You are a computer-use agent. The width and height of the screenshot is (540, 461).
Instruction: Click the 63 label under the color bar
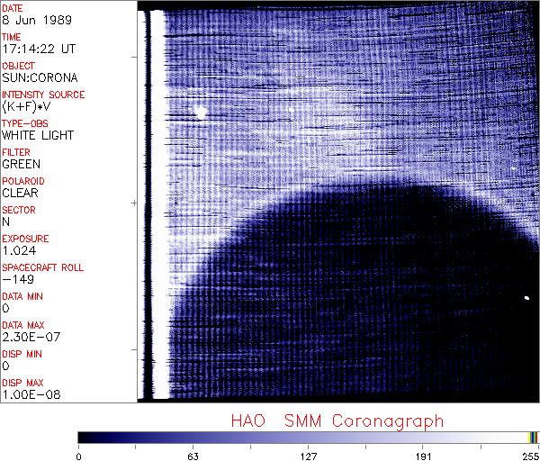click(192, 456)
